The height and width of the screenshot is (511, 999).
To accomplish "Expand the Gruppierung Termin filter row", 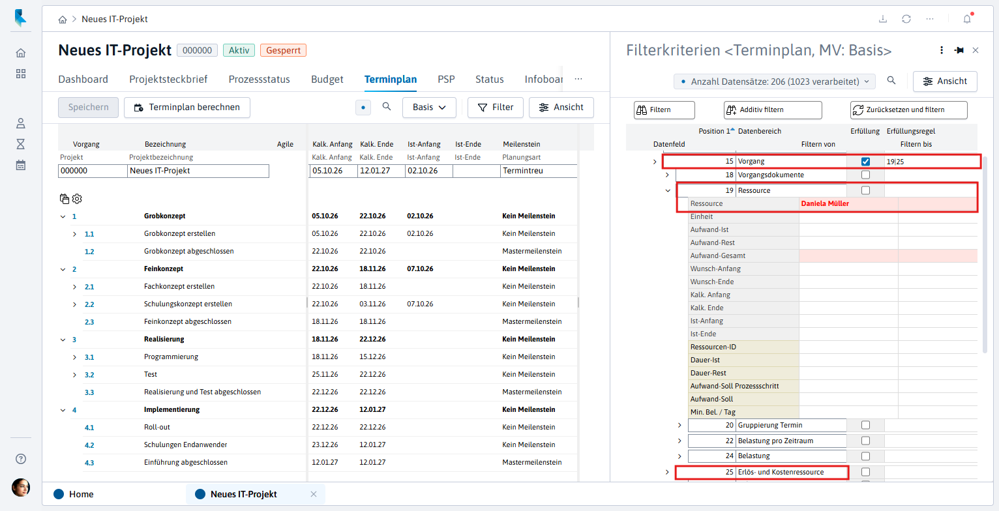I will tap(679, 425).
